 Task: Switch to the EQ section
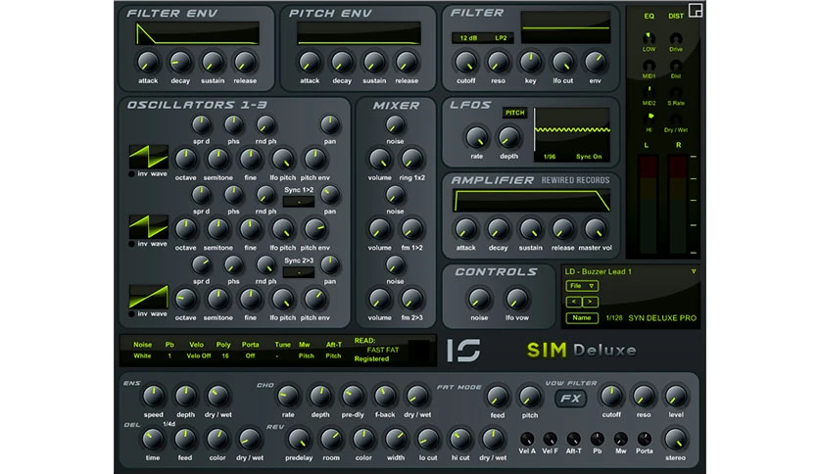649,17
